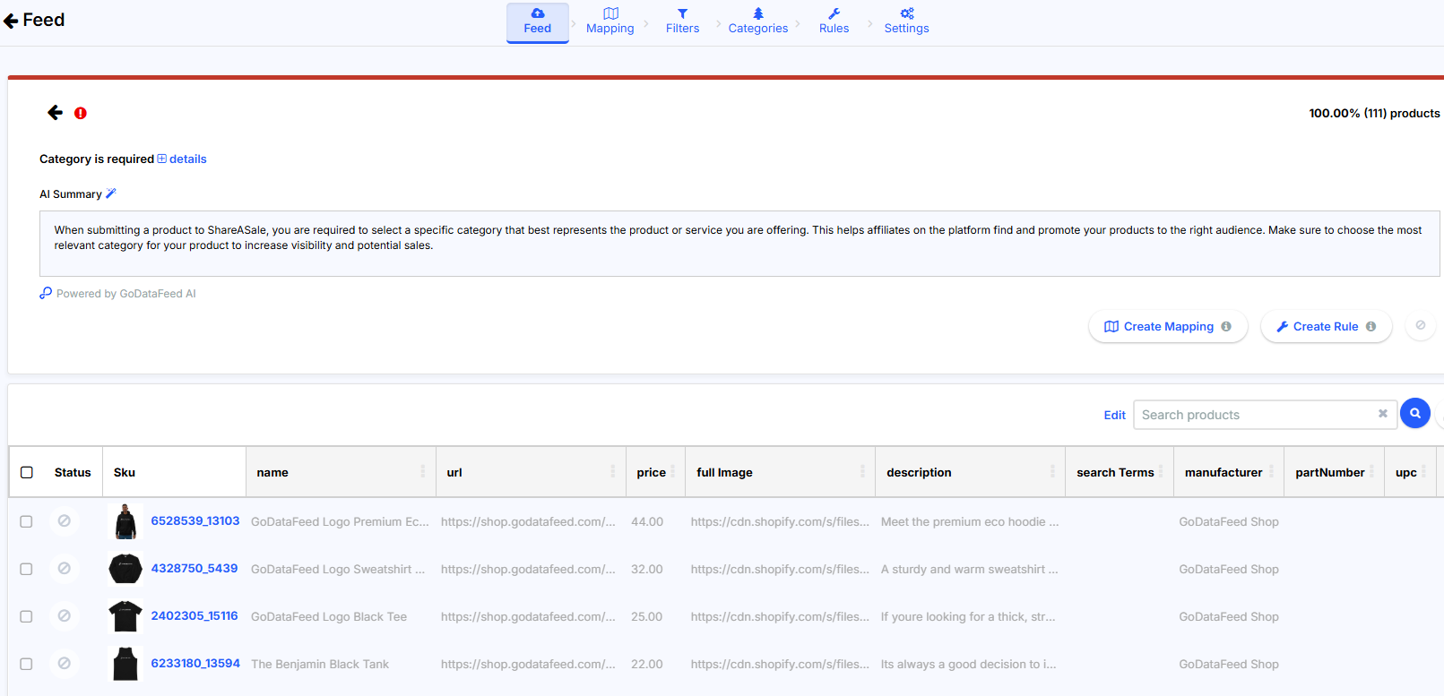Expand the Category is required details

pyautogui.click(x=182, y=159)
